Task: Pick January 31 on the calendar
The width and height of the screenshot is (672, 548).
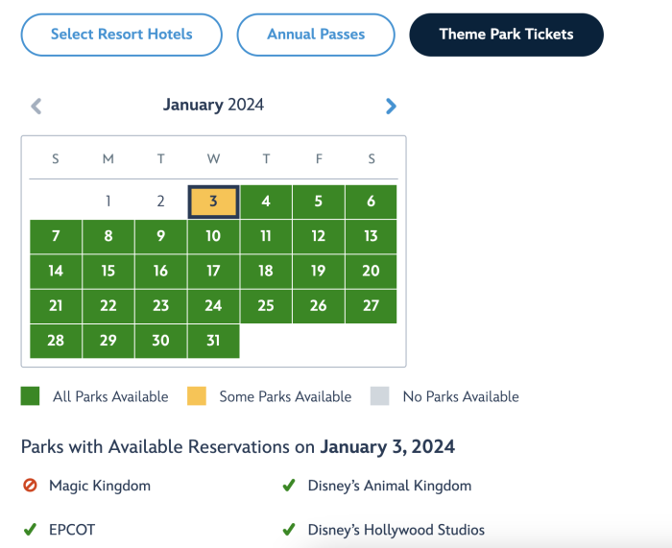Action: click(213, 342)
